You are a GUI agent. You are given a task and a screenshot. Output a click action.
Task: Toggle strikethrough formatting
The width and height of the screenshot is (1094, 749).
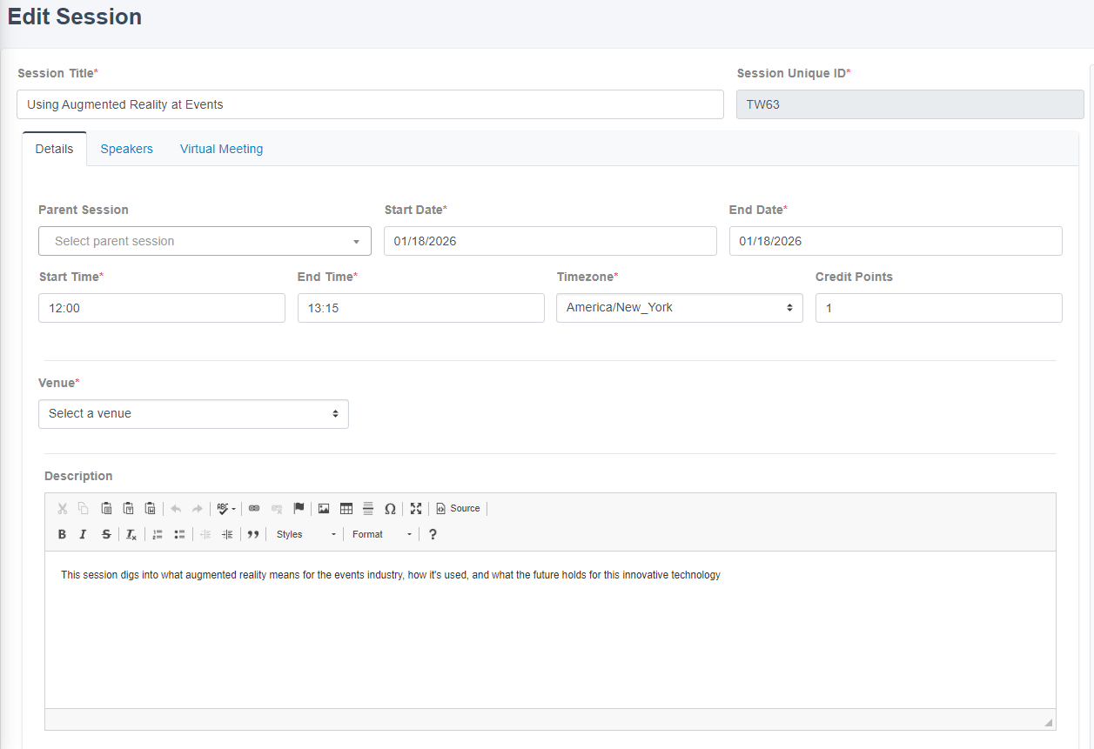click(106, 534)
